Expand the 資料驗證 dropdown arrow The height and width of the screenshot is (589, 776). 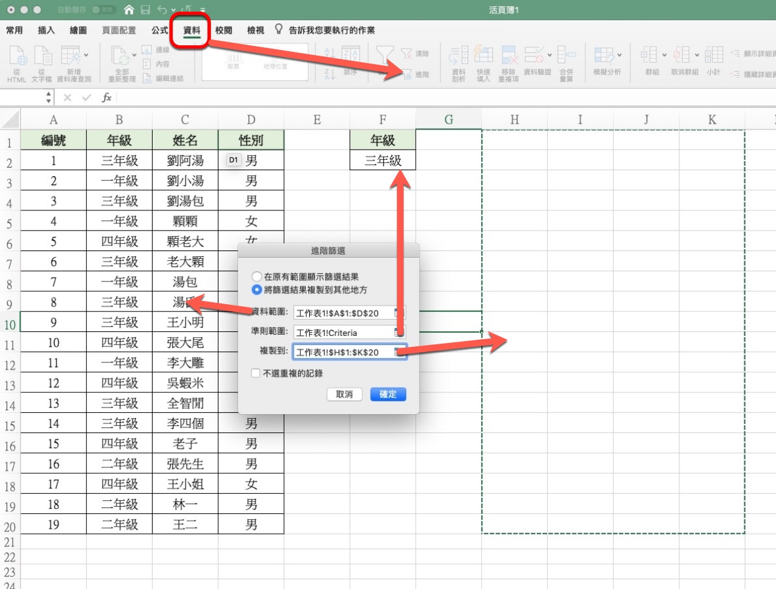pos(549,54)
